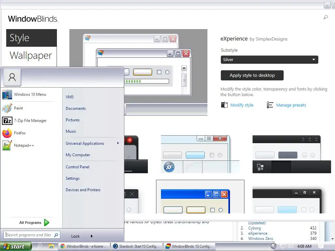
Task: Open My Computer from Start menu
Action: coord(78,155)
